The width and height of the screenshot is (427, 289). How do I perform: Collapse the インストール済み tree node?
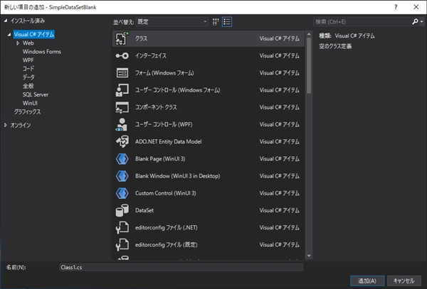pyautogui.click(x=6, y=21)
